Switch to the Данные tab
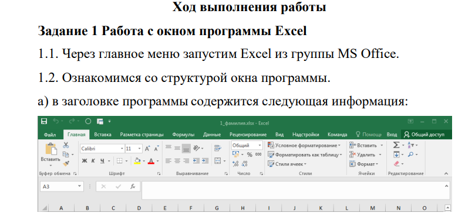The height and width of the screenshot is (216, 465). [212, 135]
